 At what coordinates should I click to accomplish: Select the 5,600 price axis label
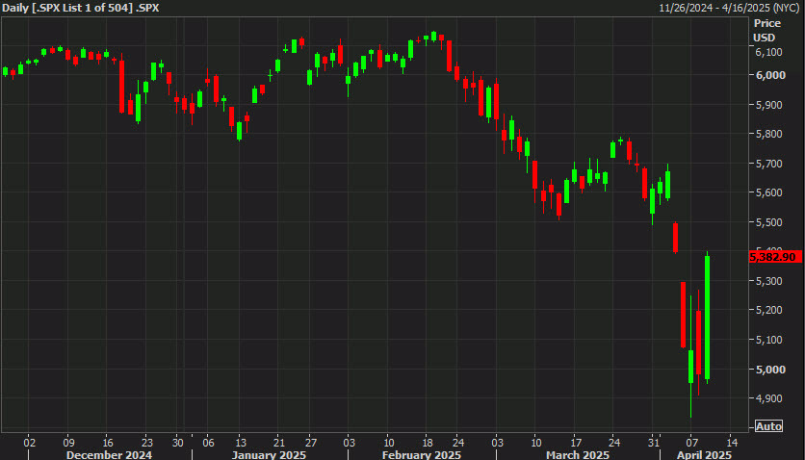769,192
